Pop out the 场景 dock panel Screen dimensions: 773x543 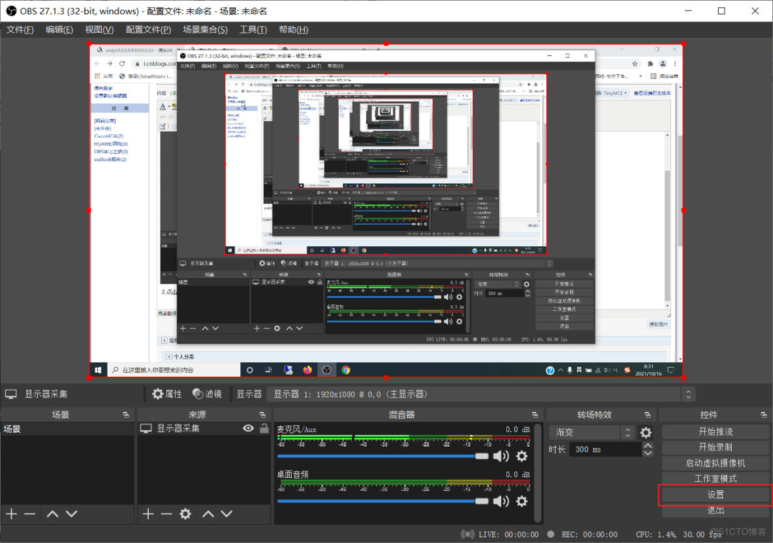tap(126, 415)
